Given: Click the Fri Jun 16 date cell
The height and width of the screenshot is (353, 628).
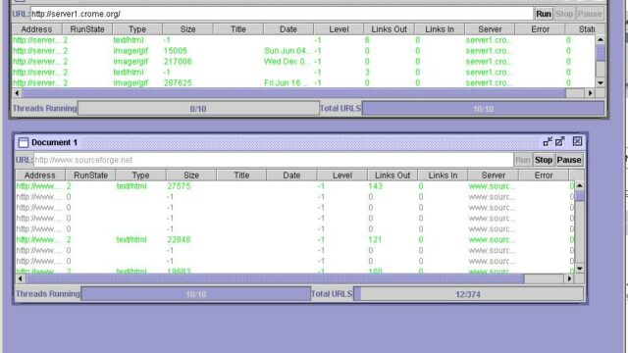Looking at the screenshot, I should point(287,82).
